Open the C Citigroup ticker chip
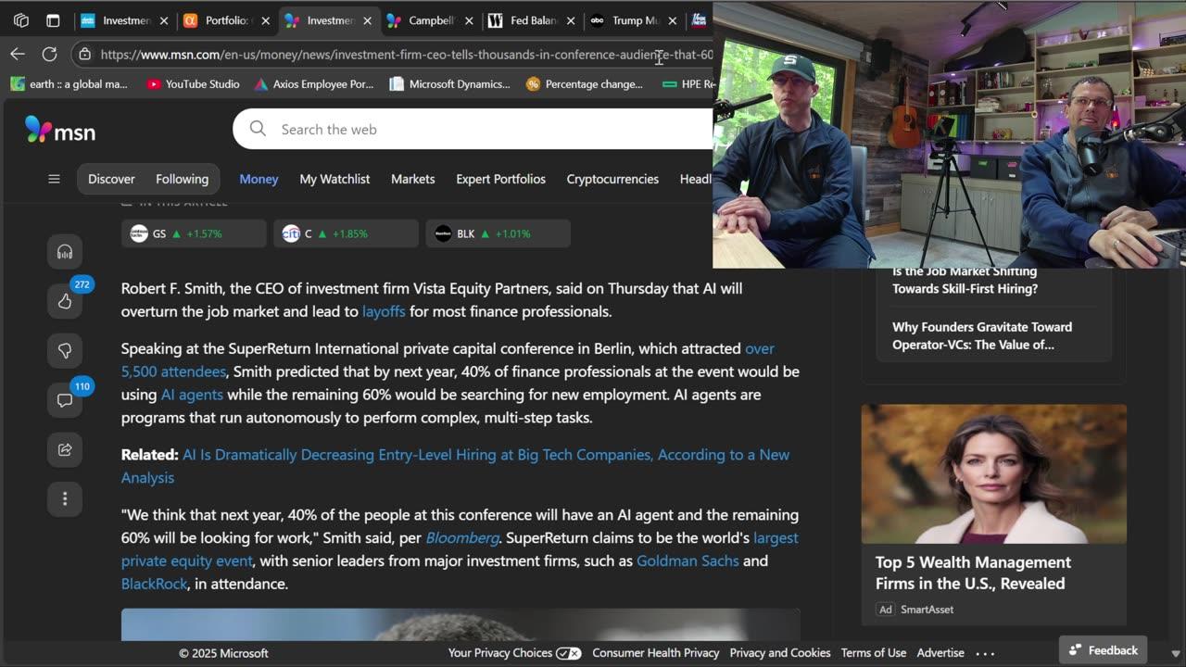The image size is (1186, 667). click(346, 233)
